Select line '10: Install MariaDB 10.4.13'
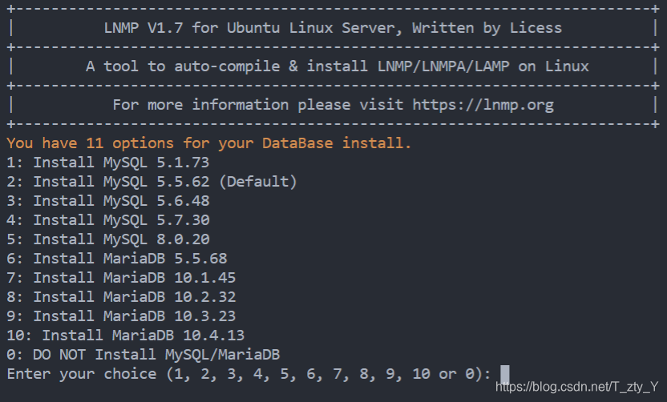 [126, 336]
